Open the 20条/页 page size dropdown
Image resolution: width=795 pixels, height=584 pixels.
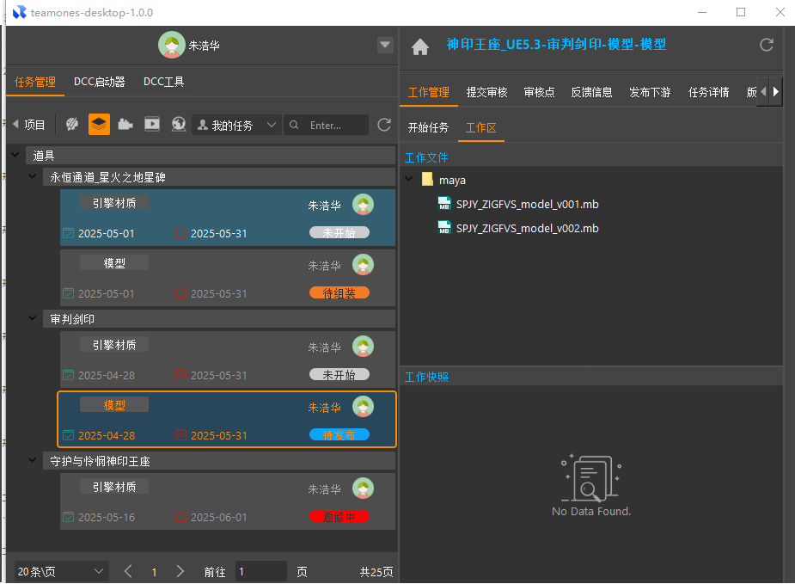tap(61, 571)
